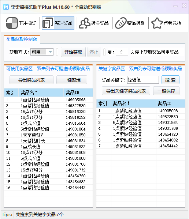Click left list 索引 column header
189x219 pixels.
click(11, 92)
